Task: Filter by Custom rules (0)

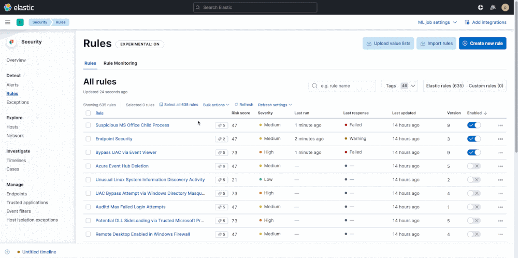Action: (x=486, y=85)
